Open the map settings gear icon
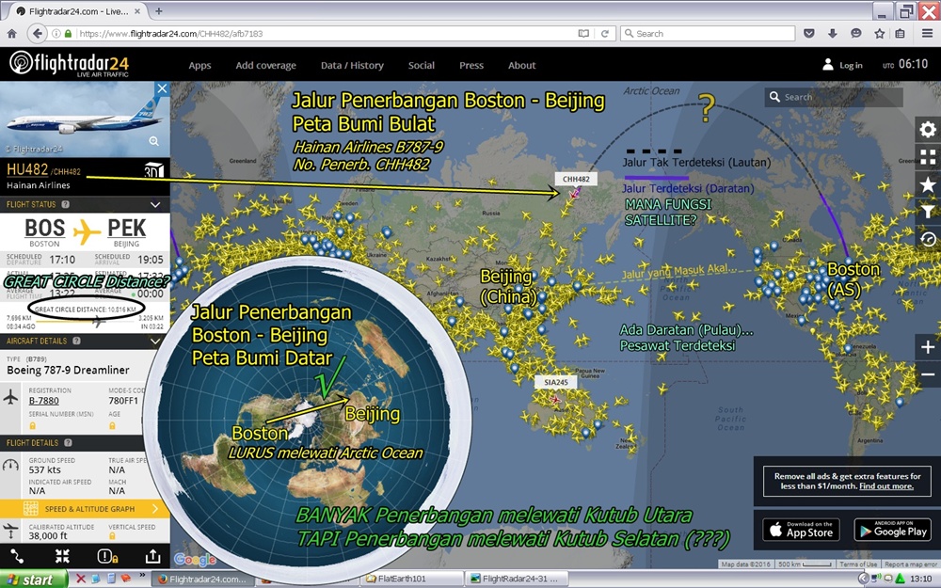The width and height of the screenshot is (941, 588). pyautogui.click(x=928, y=129)
